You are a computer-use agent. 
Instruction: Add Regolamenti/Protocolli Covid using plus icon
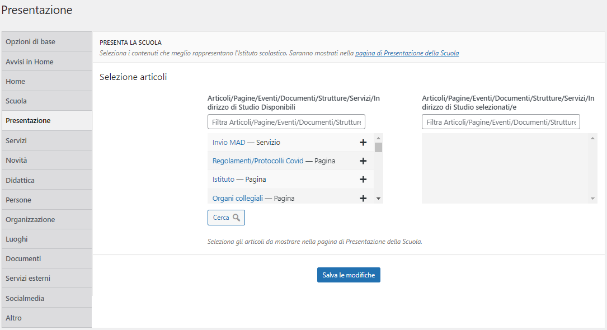pyautogui.click(x=363, y=161)
